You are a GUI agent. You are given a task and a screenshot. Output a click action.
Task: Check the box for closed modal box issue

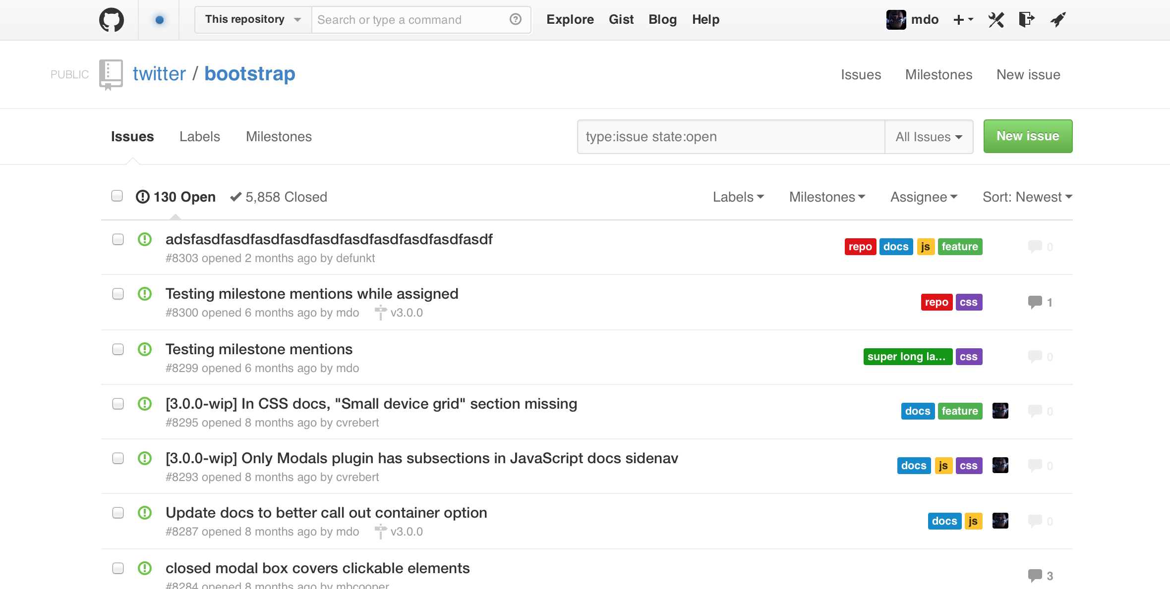[118, 569]
